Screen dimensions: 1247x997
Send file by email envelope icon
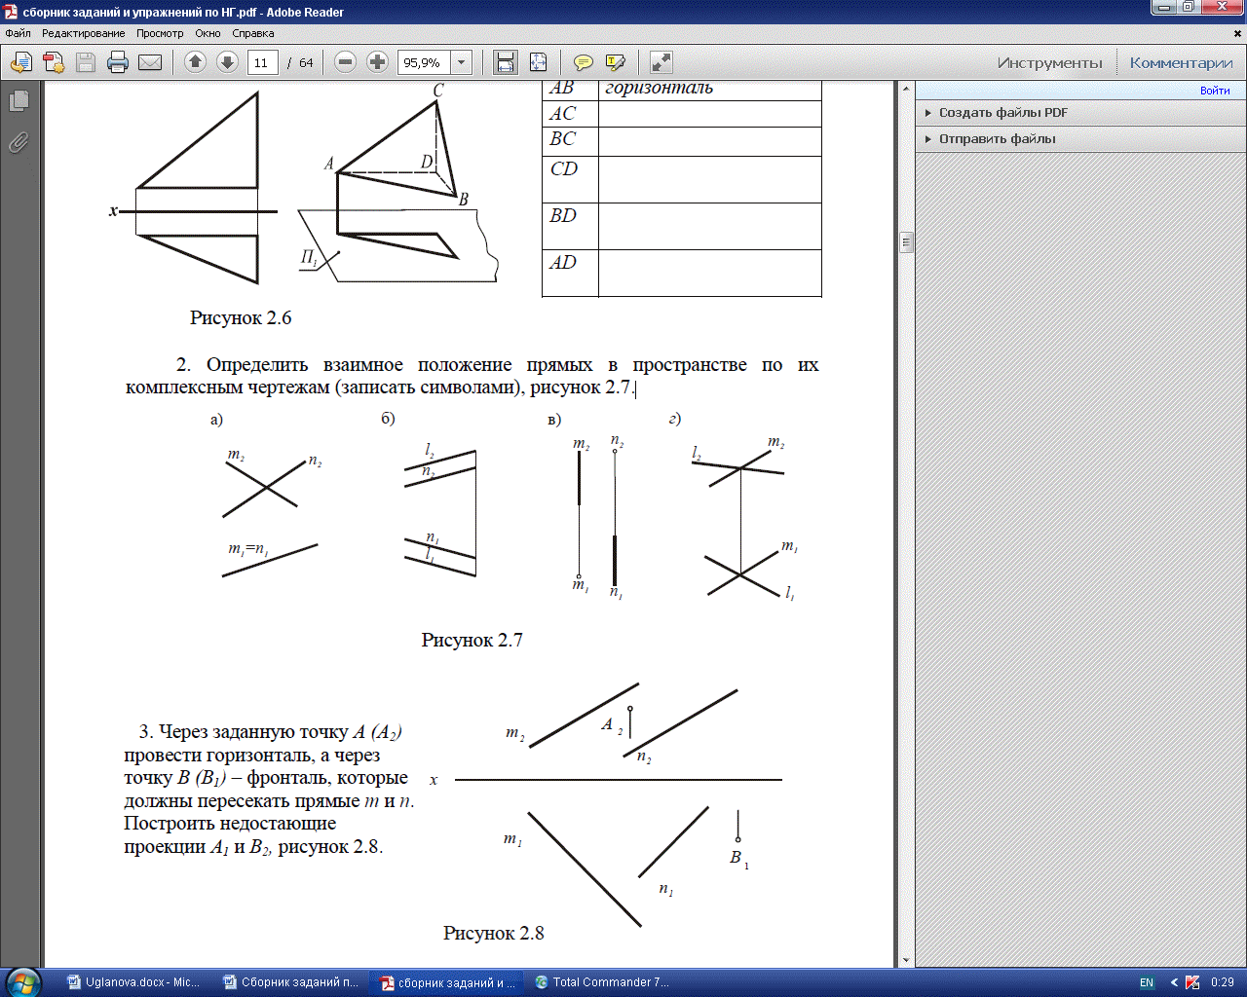pyautogui.click(x=150, y=63)
